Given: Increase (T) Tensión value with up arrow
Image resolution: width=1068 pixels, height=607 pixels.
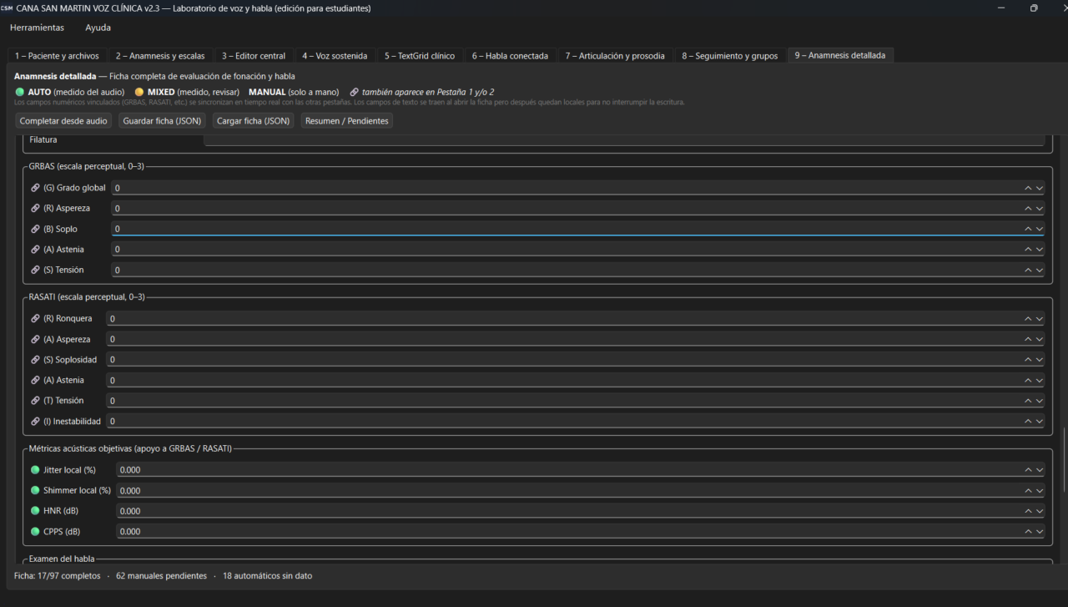Looking at the screenshot, I should coord(1028,401).
